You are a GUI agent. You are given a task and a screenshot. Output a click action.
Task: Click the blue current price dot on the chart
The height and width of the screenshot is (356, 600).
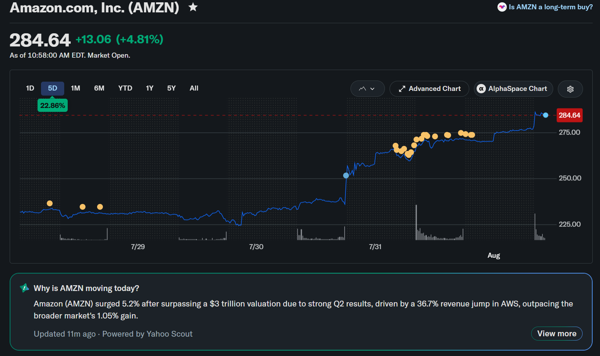pos(545,115)
